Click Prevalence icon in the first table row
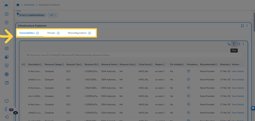255x121 pixels. 188,71
